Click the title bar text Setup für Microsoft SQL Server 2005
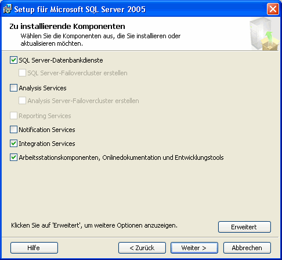 [79, 9]
